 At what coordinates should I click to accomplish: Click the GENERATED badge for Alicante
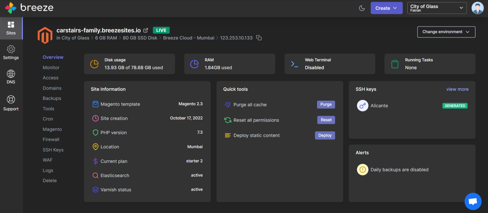pyautogui.click(x=455, y=106)
